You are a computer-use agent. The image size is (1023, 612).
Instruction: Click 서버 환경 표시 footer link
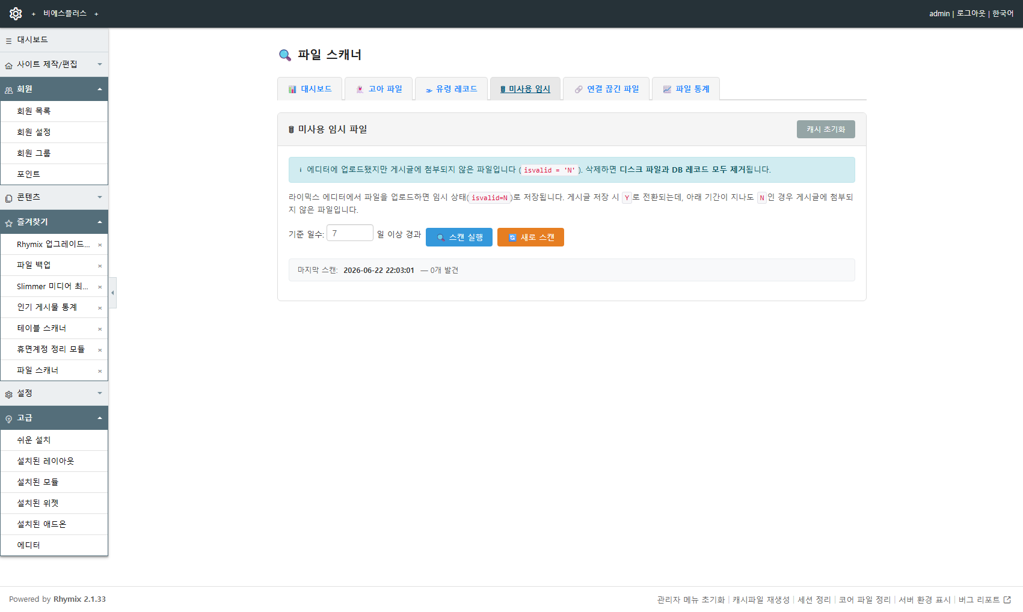pyautogui.click(x=924, y=599)
